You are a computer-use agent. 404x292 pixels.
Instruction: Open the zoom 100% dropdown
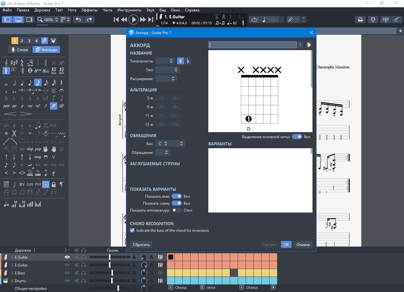tap(48, 20)
